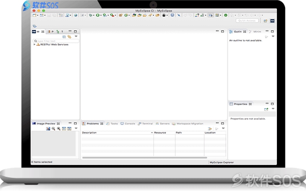This screenshot has width=306, height=191.
Task: Switch to the T tab in the left panel
Action: 60,32
